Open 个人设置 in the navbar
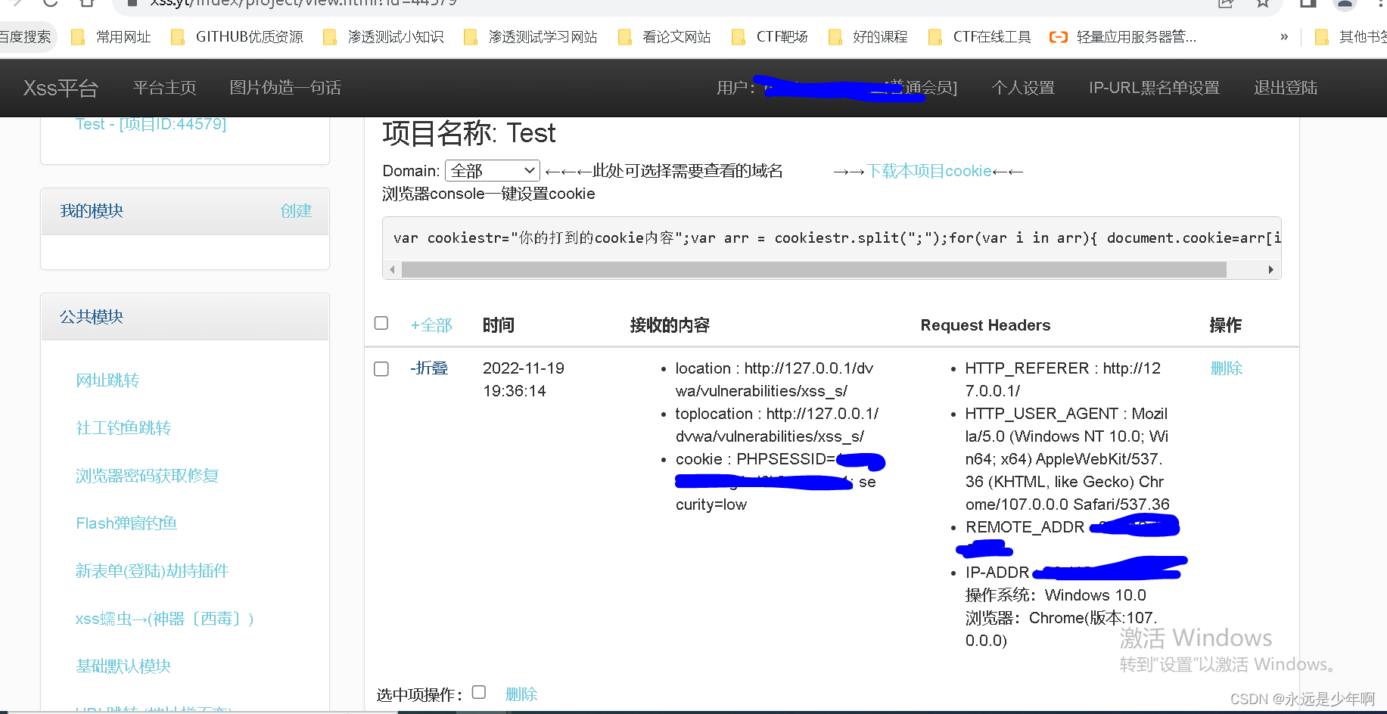This screenshot has width=1387, height=714. click(x=1023, y=88)
